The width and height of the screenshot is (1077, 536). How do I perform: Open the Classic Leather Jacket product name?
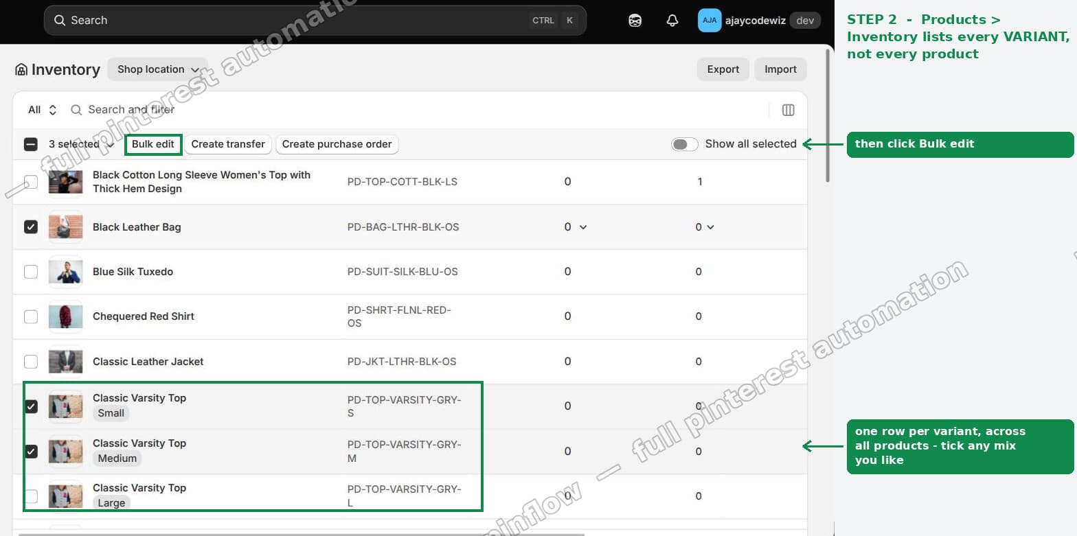148,362
